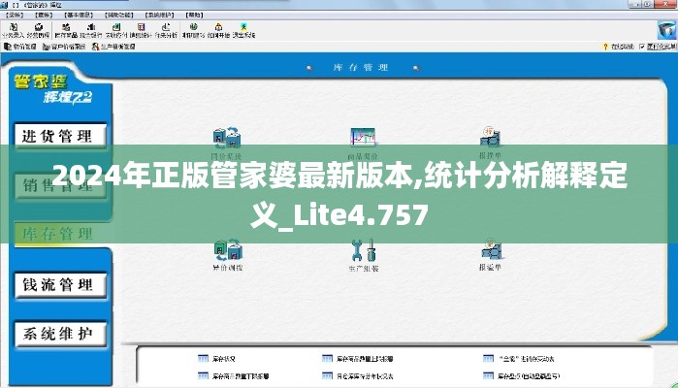Viewport: 678px width, 388px height.
Task: Select the 进货管理 sidebar button
Action: coord(60,136)
